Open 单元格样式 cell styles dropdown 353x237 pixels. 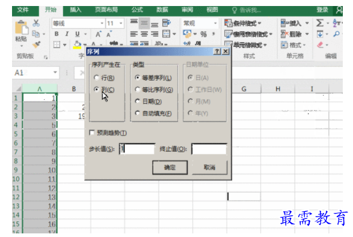(x=245, y=45)
